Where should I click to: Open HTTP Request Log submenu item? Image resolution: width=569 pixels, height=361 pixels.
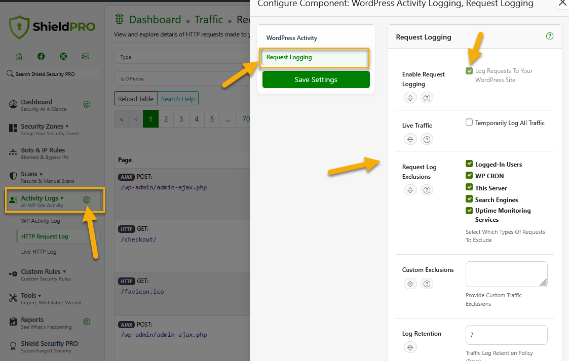point(58,236)
